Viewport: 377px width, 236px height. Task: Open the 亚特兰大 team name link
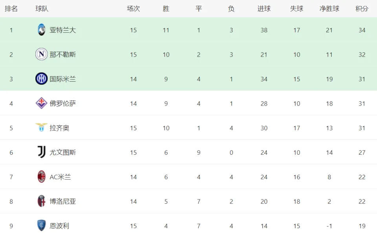[x=63, y=30]
